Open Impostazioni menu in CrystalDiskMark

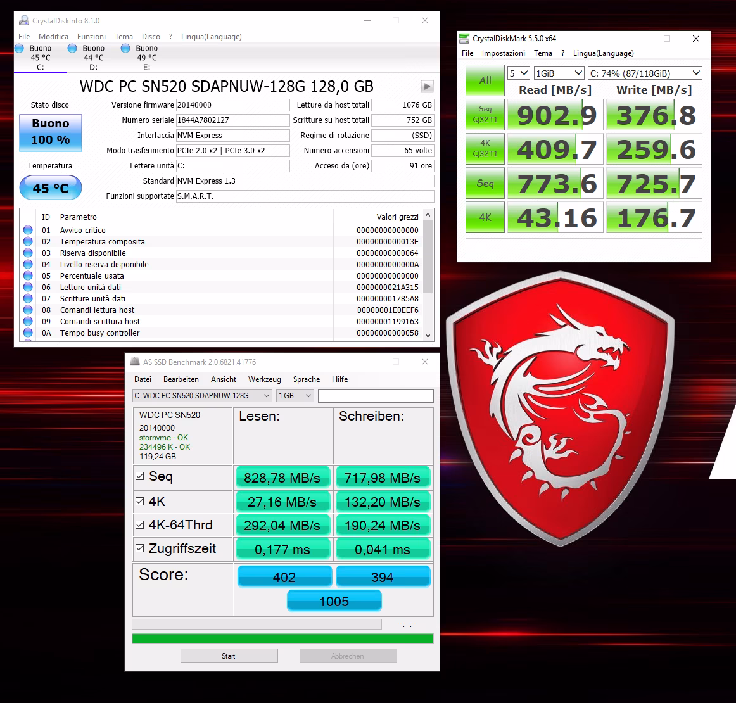503,53
